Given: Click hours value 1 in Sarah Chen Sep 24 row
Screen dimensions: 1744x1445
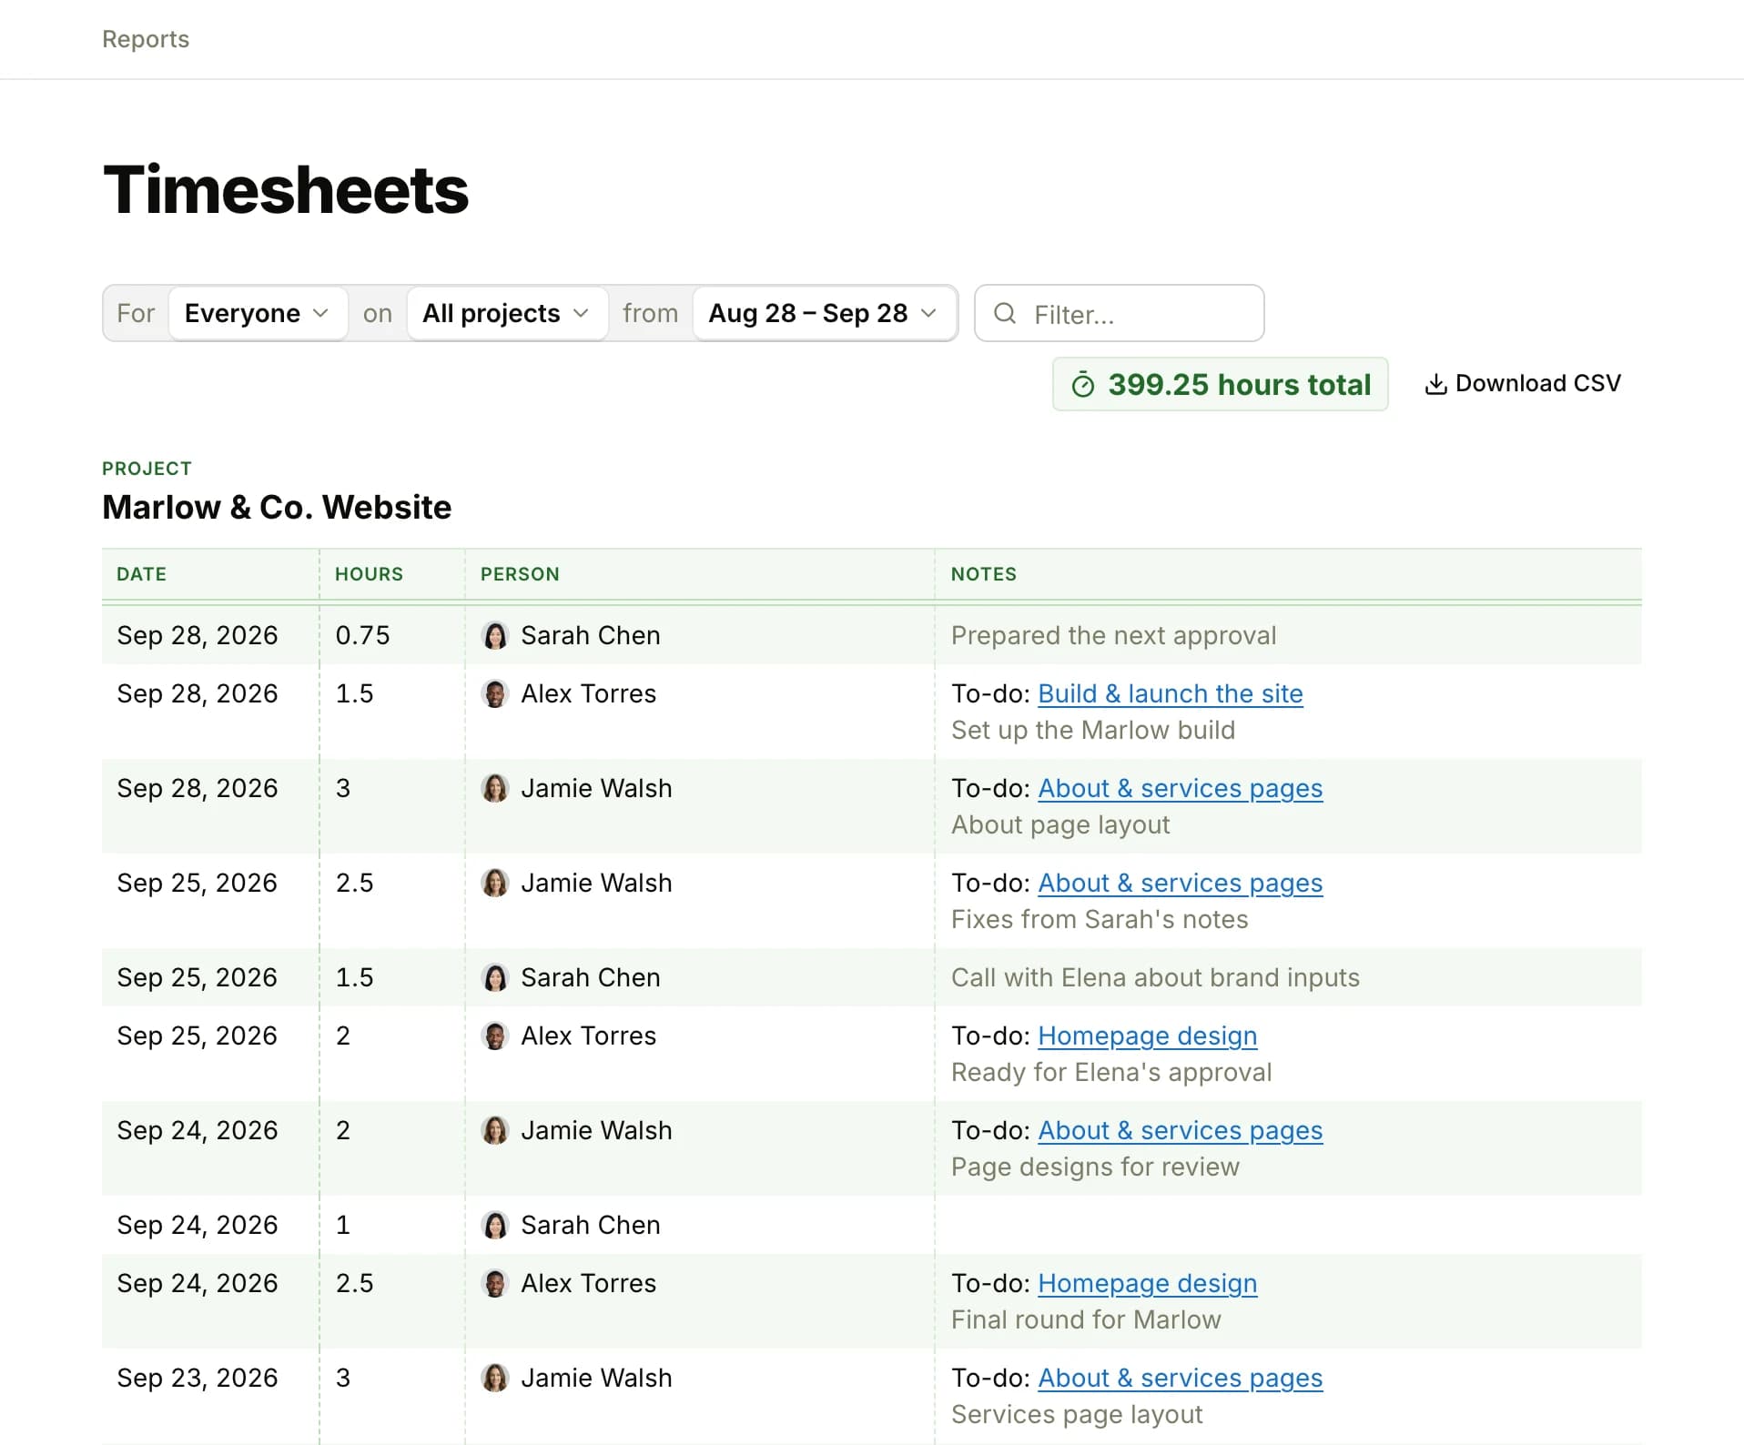Looking at the screenshot, I should [343, 1225].
